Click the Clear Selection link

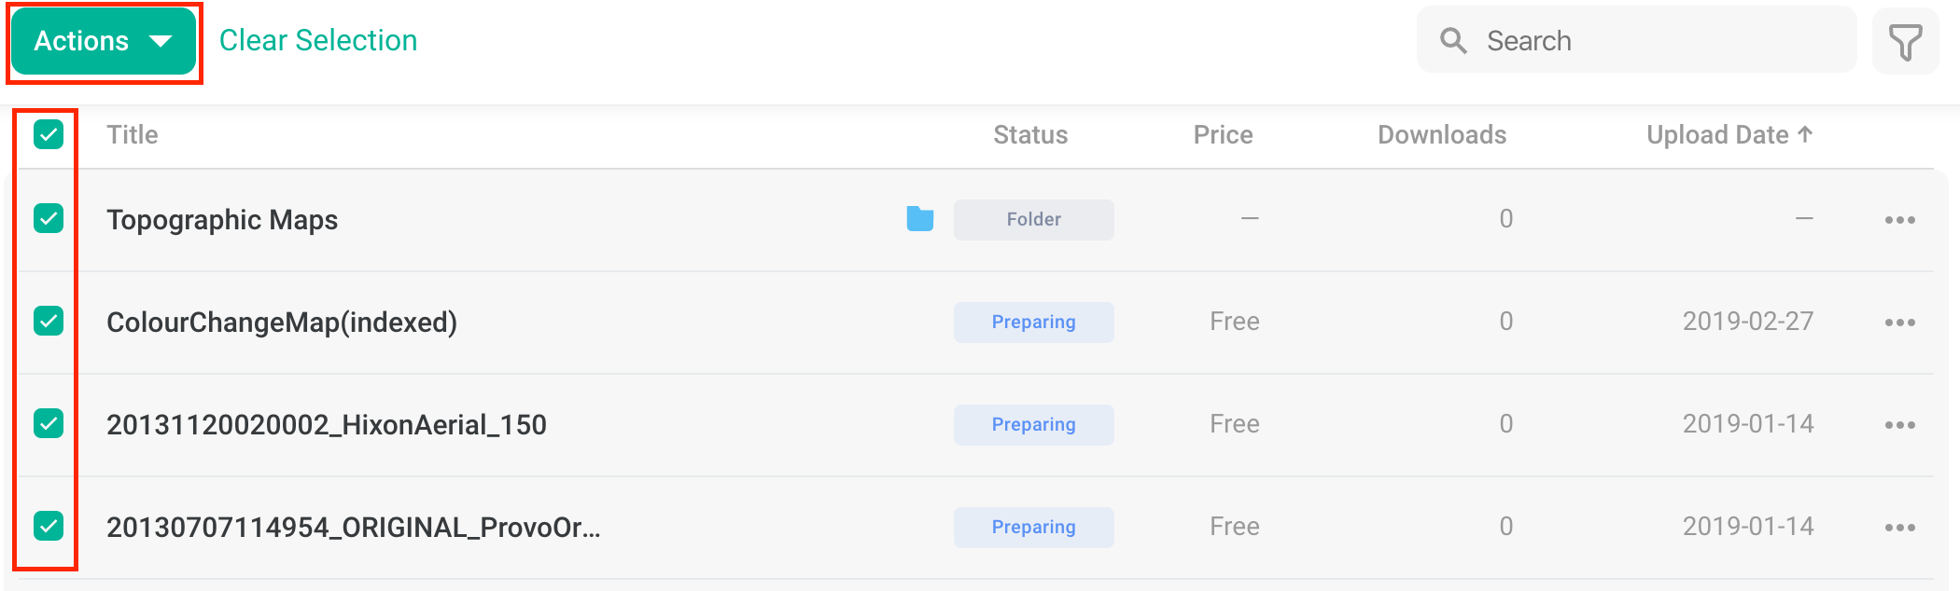(318, 41)
